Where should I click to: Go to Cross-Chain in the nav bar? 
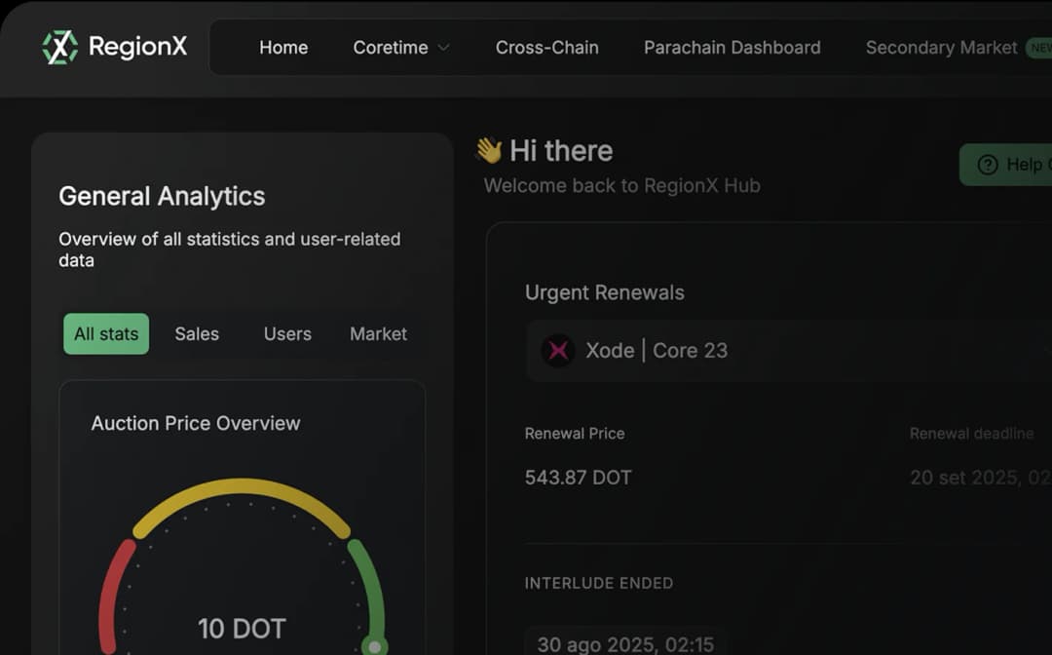[x=546, y=48]
